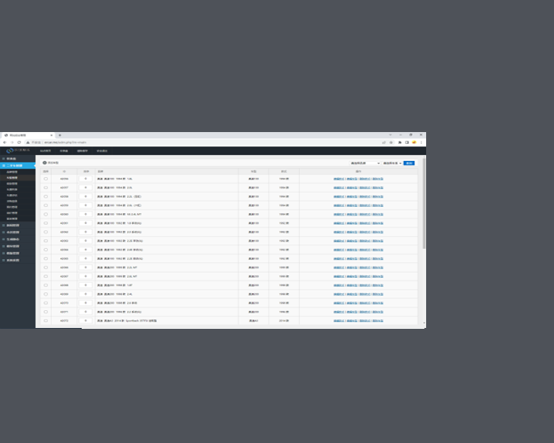Open the profile avatar icon in browser toolbar
Viewport: 554px width, 443px height.
[x=414, y=142]
